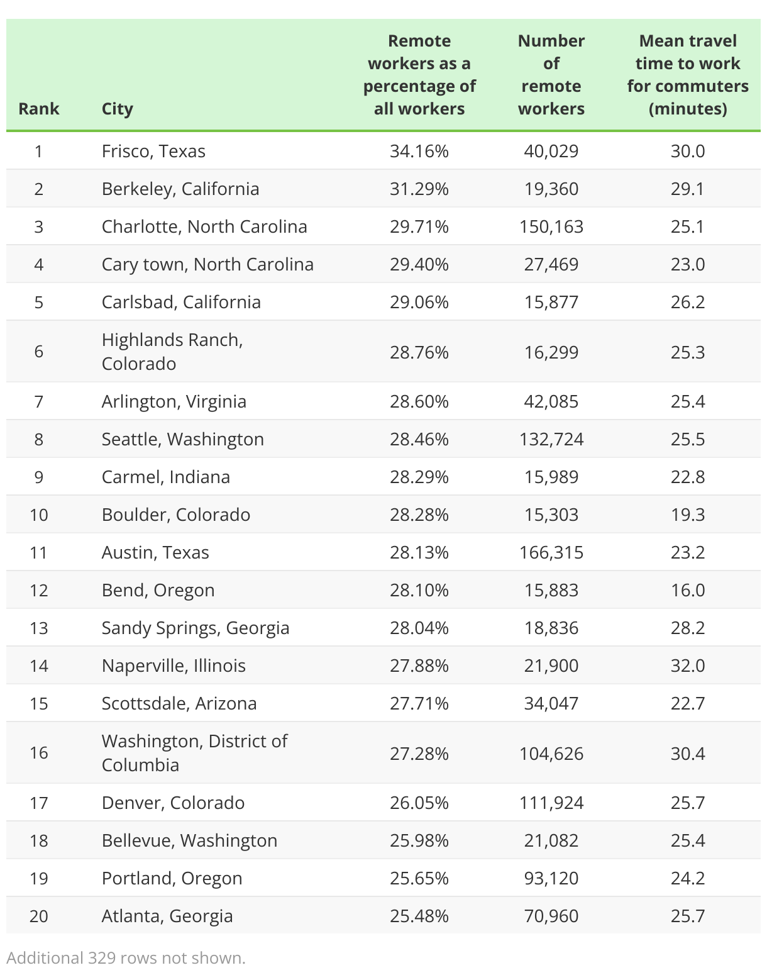
Task: Click Austin, Texas's 166,315 workers value
Action: [551, 552]
